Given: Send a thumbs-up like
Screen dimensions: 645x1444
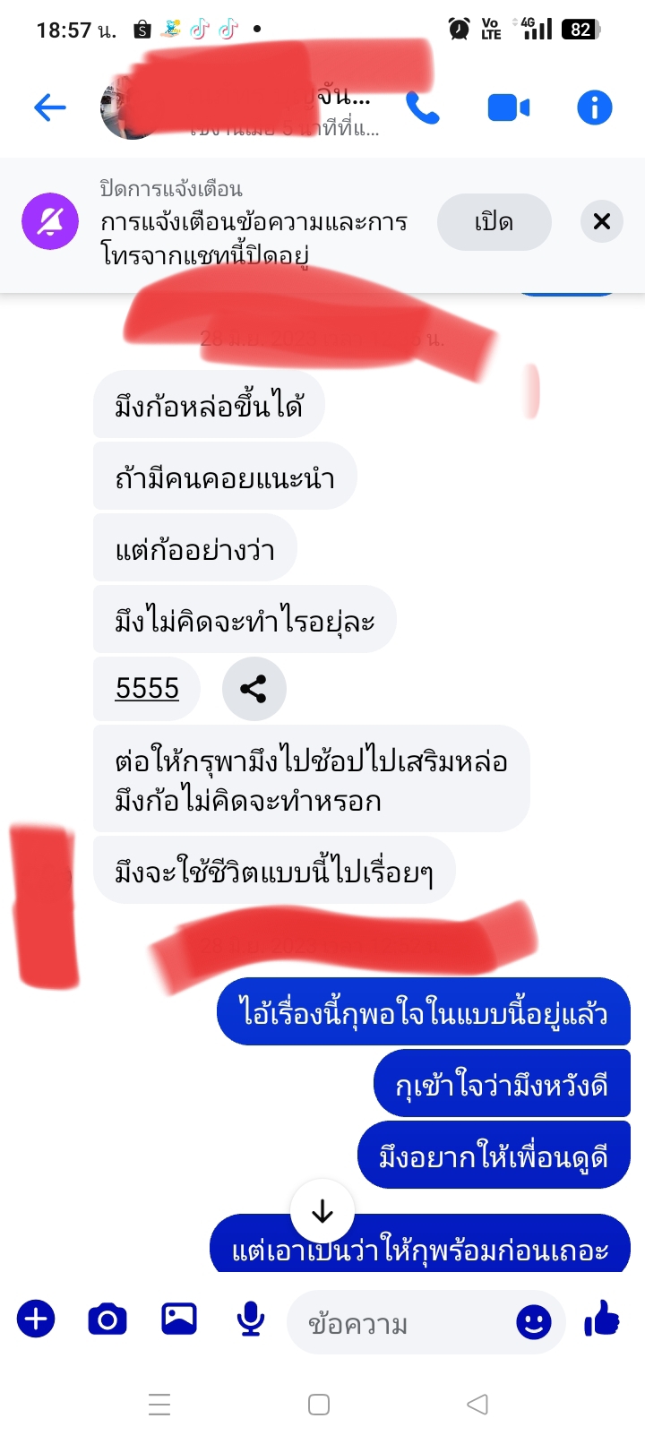Looking at the screenshot, I should coord(602,1319).
